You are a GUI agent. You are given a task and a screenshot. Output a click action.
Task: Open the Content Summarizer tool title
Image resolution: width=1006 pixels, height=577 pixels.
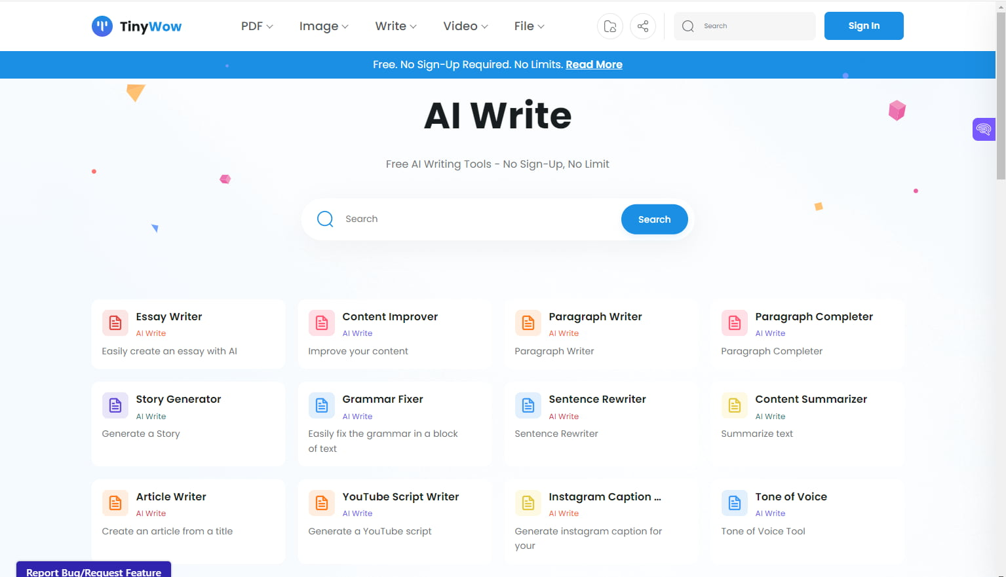pos(811,399)
